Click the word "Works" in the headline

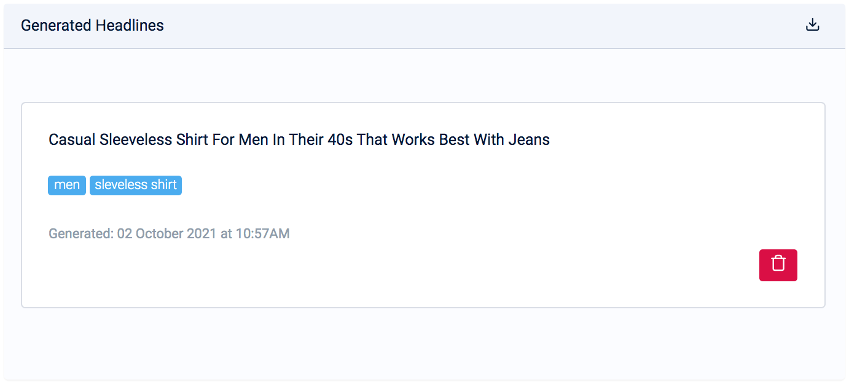(x=413, y=140)
